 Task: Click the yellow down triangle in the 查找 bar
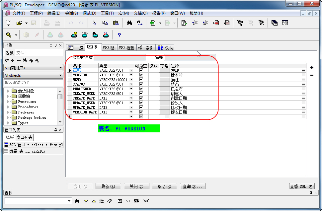point(86,201)
